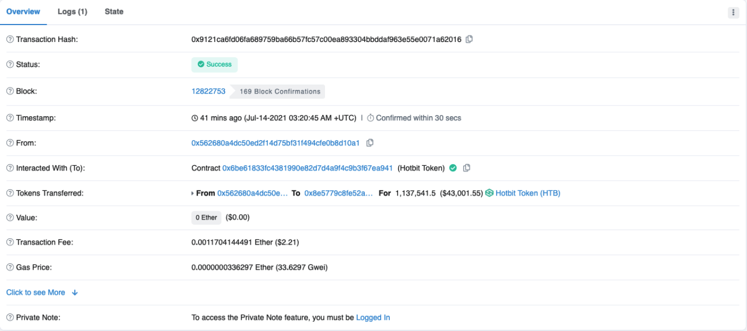Copy the transaction hash to clipboard
The width and height of the screenshot is (747, 331).
click(469, 39)
